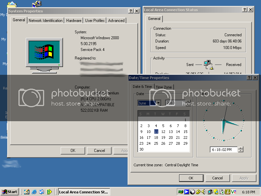Click the blue play-arrow tray icon

(x=187, y=192)
